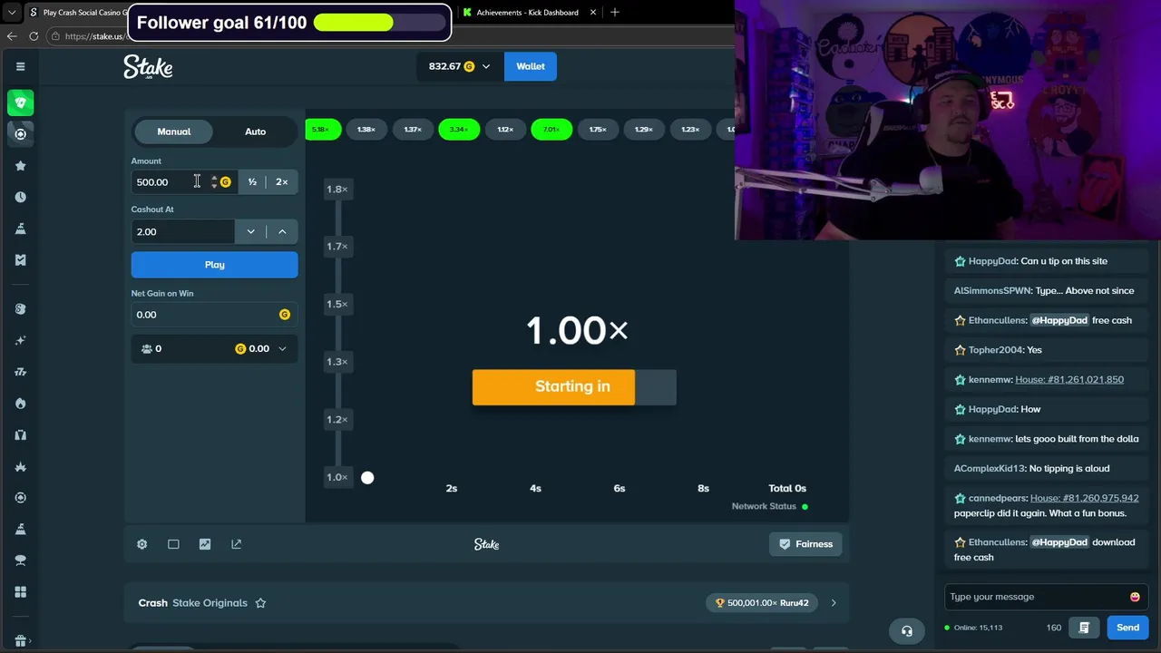Close the Kick Dashboard tab
The width and height of the screenshot is (1161, 653).
593,13
